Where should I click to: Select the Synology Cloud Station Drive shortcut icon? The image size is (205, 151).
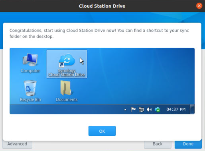pos(67,64)
